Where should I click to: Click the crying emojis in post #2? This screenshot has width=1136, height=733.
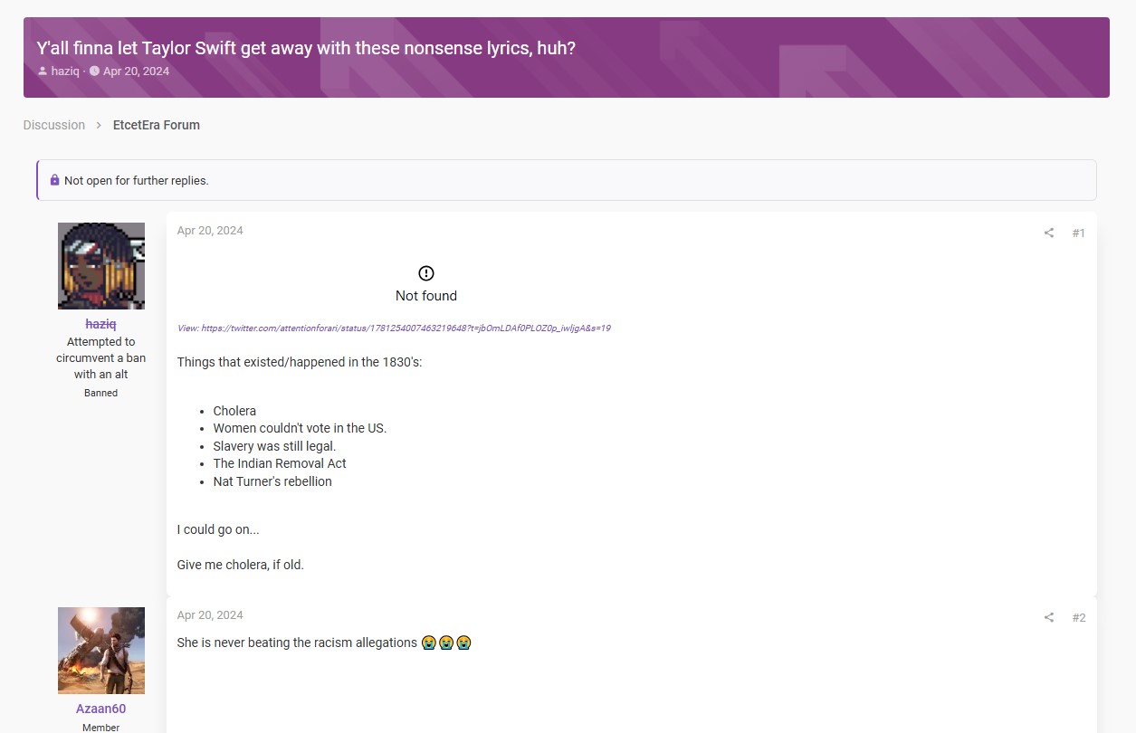tap(447, 643)
